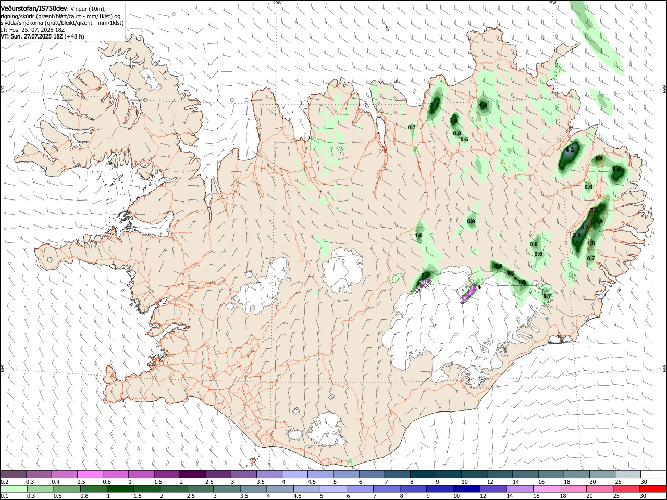
Task: Click the 4.2 rainfall value in the east
Action: [569, 149]
